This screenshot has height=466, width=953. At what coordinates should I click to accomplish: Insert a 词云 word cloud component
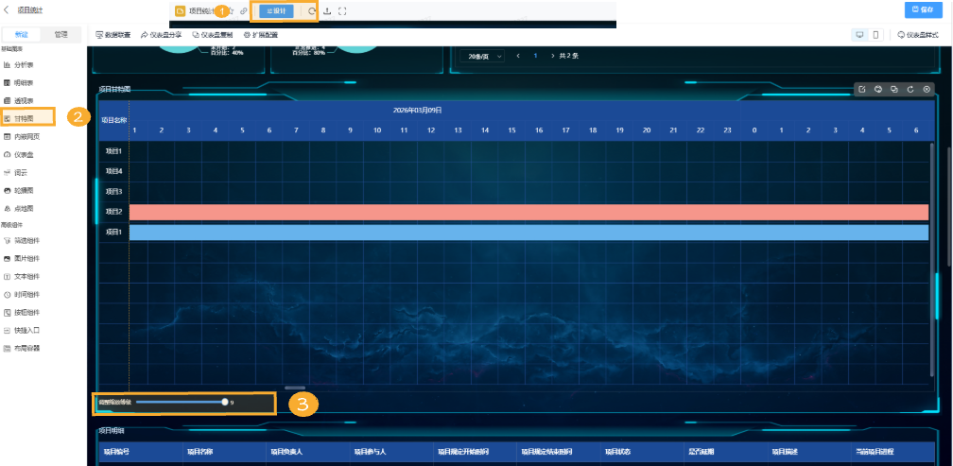(x=21, y=172)
